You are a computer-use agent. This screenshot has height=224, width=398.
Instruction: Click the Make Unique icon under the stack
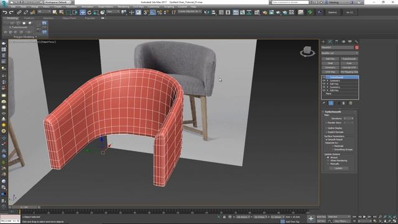point(338,103)
